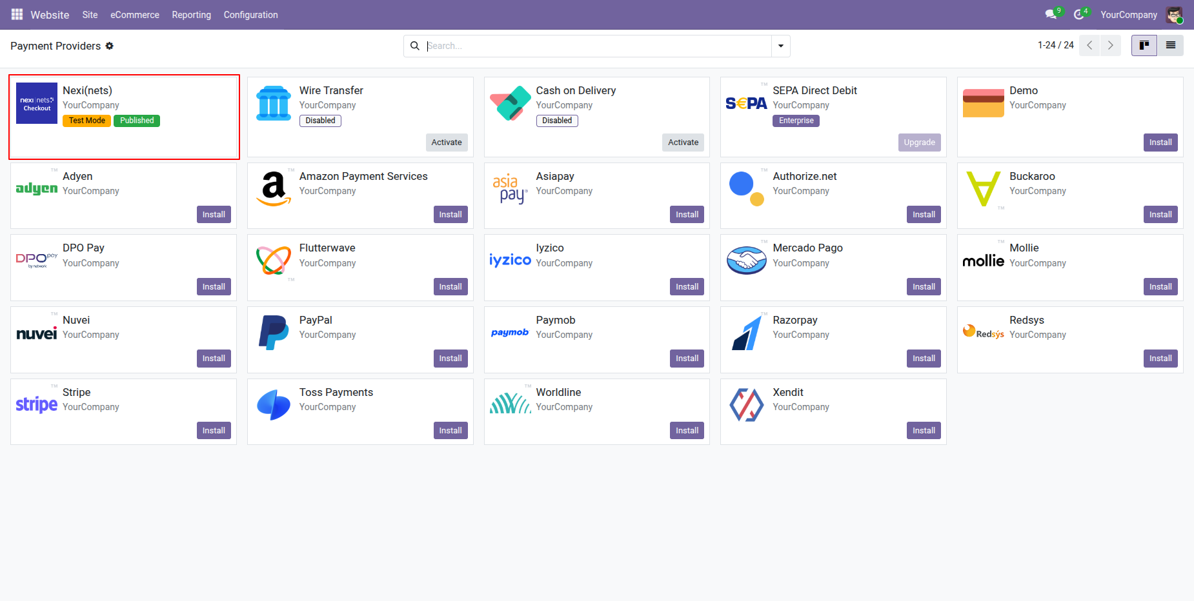Click the Worldline logo
1194x601 pixels.
[511, 403]
